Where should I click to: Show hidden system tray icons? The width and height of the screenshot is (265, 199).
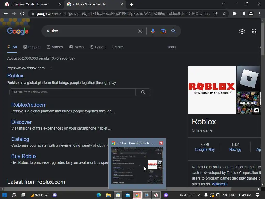tap(200, 195)
